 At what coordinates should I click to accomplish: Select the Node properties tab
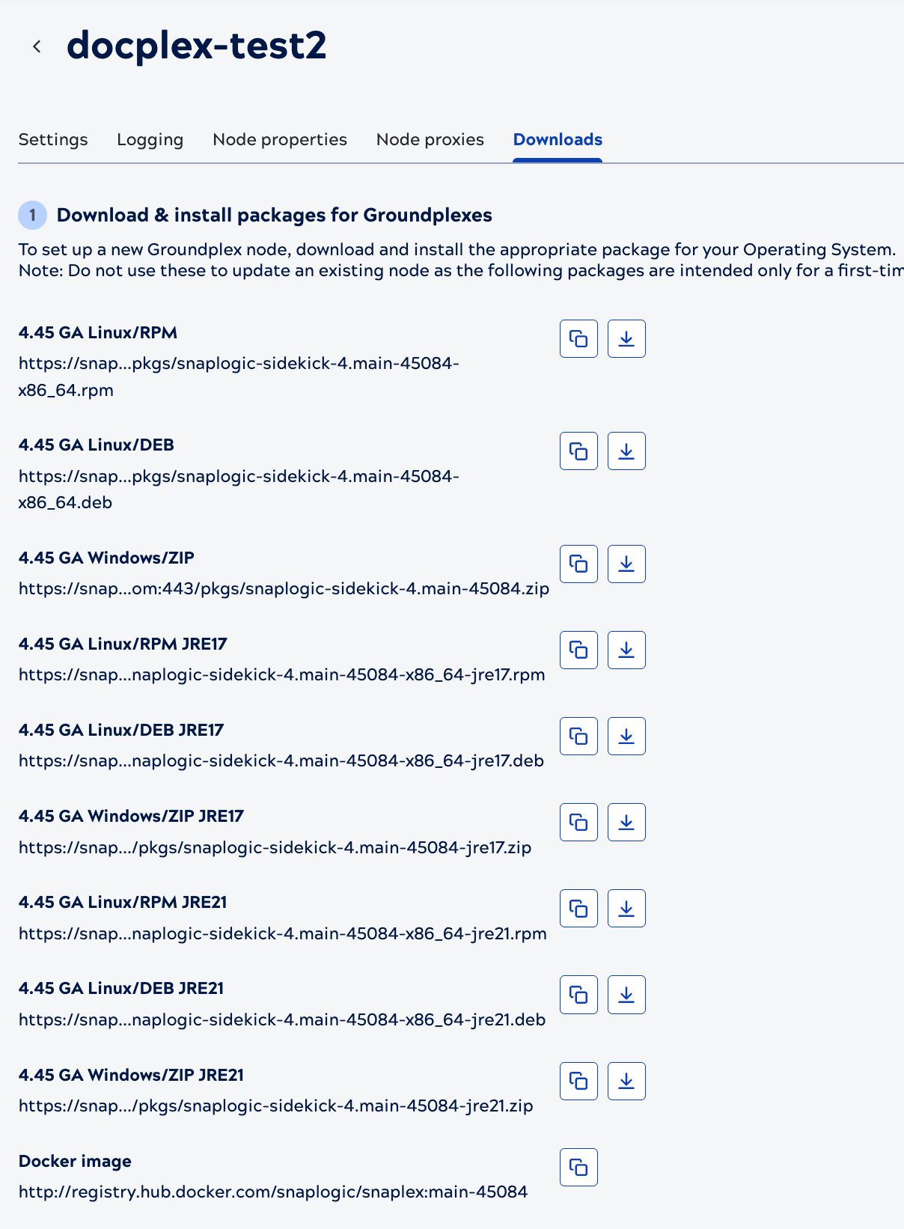point(280,140)
